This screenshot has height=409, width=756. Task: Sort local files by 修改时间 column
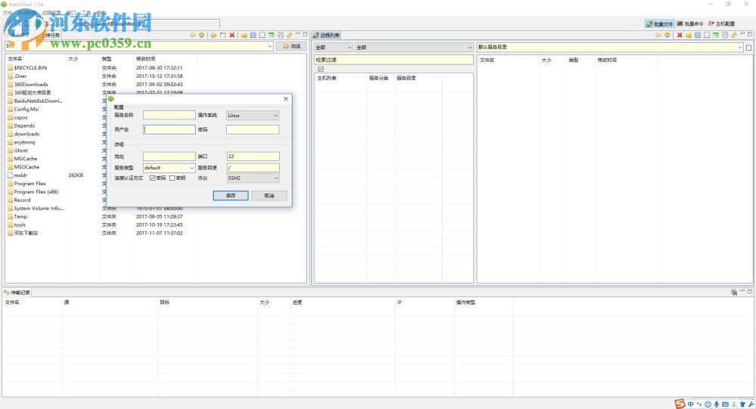146,59
